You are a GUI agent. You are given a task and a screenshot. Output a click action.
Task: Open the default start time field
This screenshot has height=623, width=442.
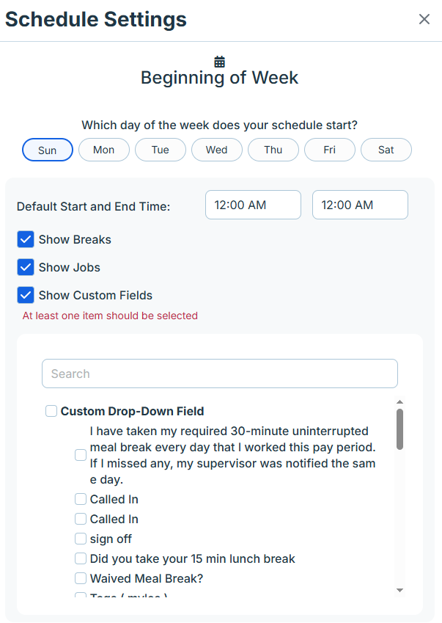click(x=253, y=205)
